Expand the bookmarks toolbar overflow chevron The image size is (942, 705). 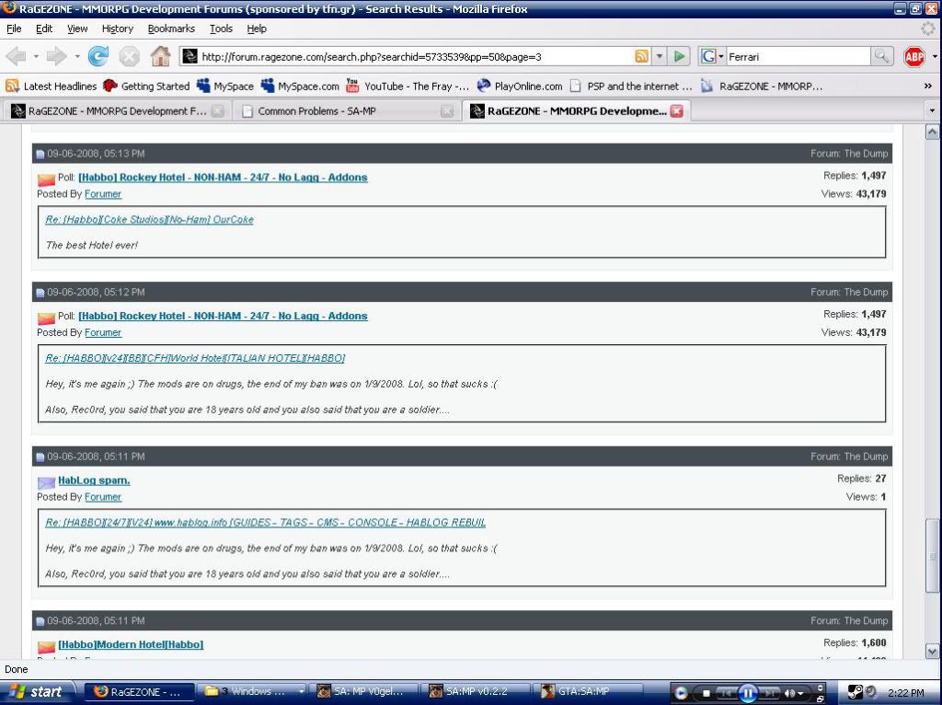click(927, 87)
